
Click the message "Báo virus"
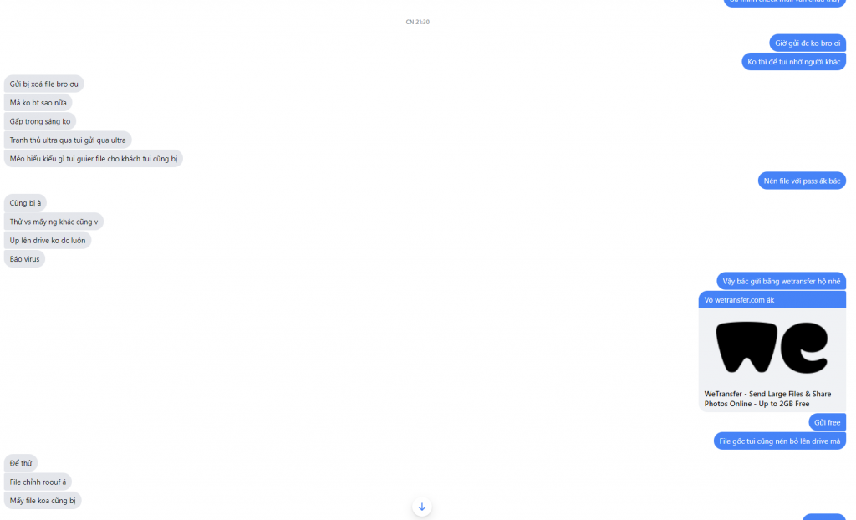pos(24,259)
